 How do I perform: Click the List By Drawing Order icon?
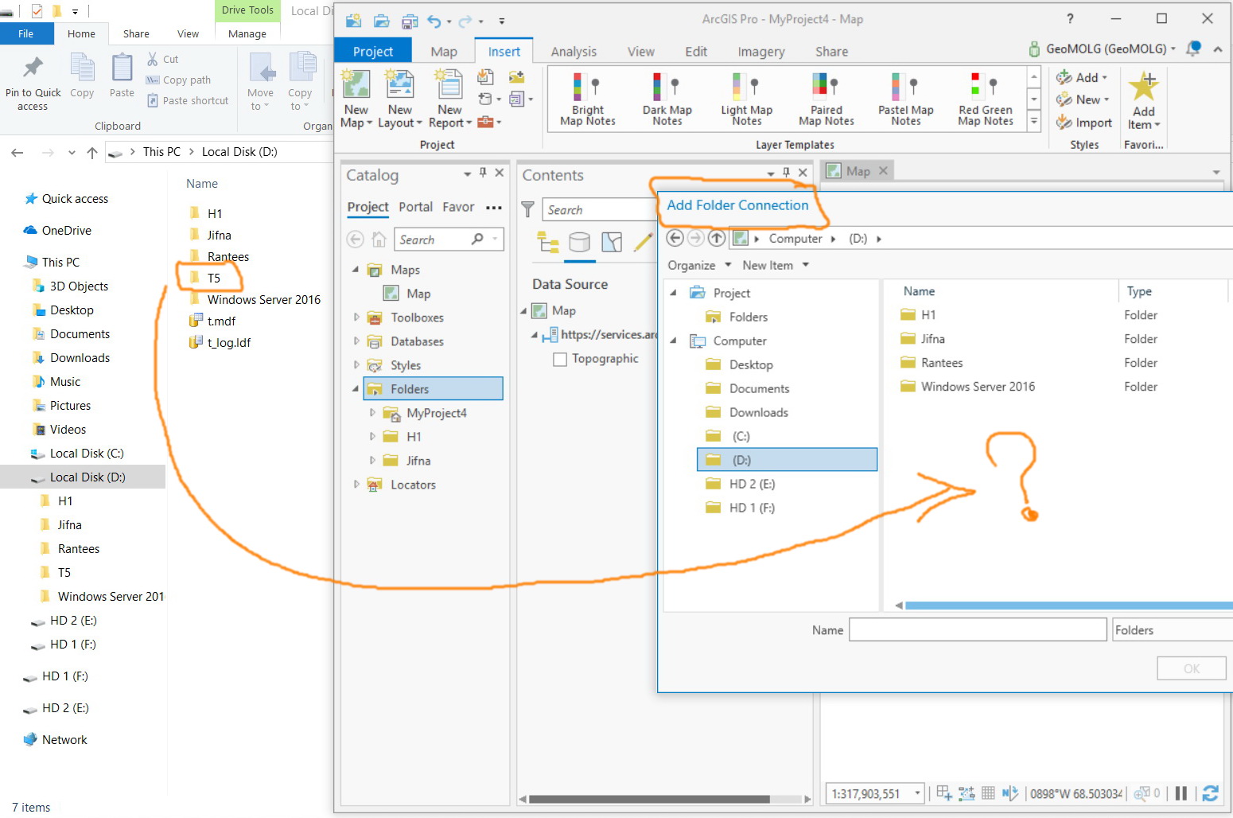pos(547,242)
